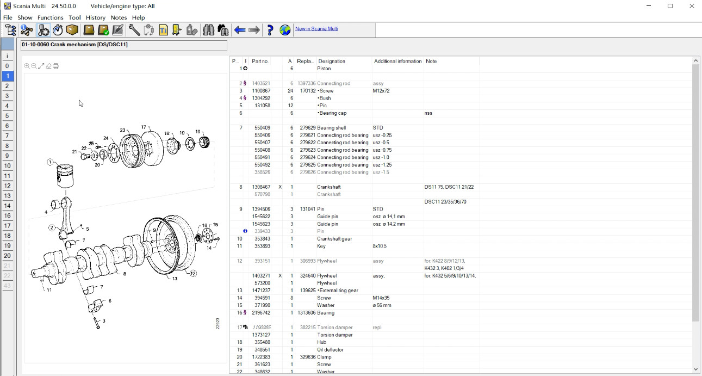Open search with the binoculars icon
This screenshot has height=376, width=702.
tap(209, 30)
